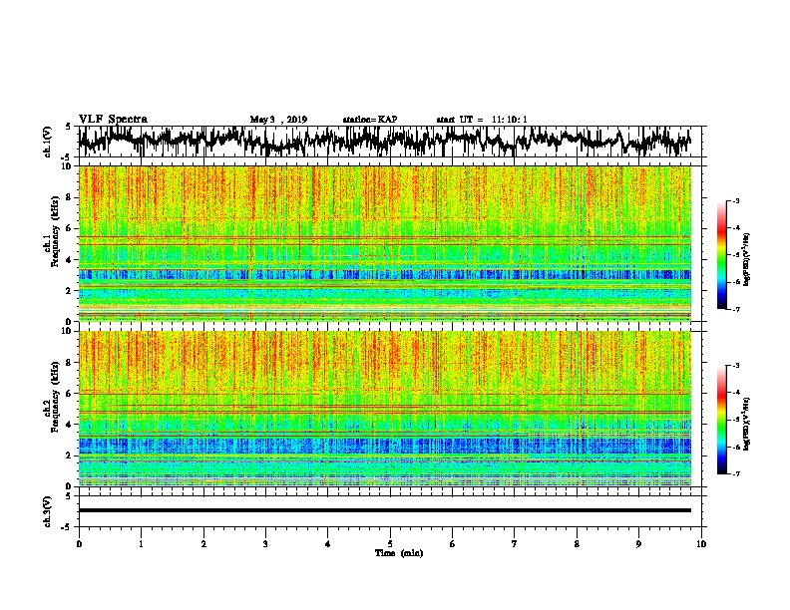Click the 'ch.3(V)' axis label at the bottom
This screenshot has width=790, height=610.
(x=48, y=511)
